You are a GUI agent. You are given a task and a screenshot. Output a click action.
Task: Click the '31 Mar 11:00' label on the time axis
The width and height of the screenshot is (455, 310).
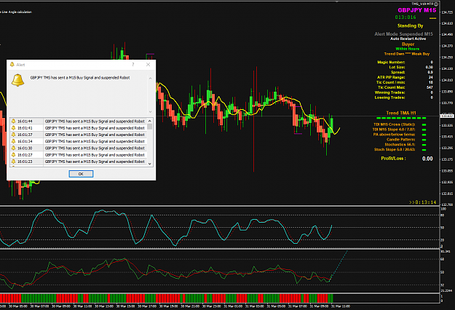(341, 306)
